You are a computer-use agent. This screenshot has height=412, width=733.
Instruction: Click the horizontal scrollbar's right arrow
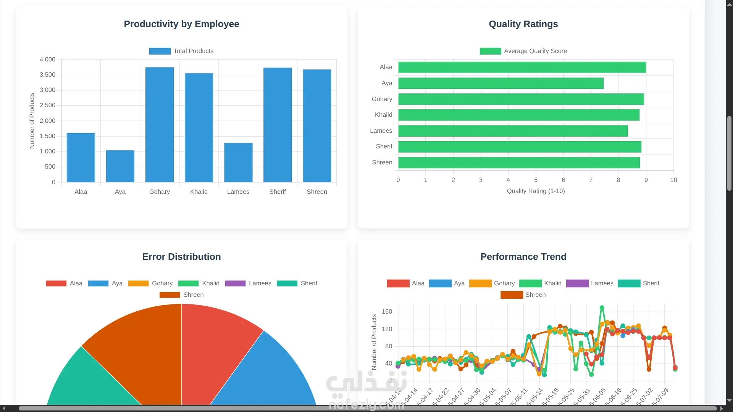click(x=722, y=408)
